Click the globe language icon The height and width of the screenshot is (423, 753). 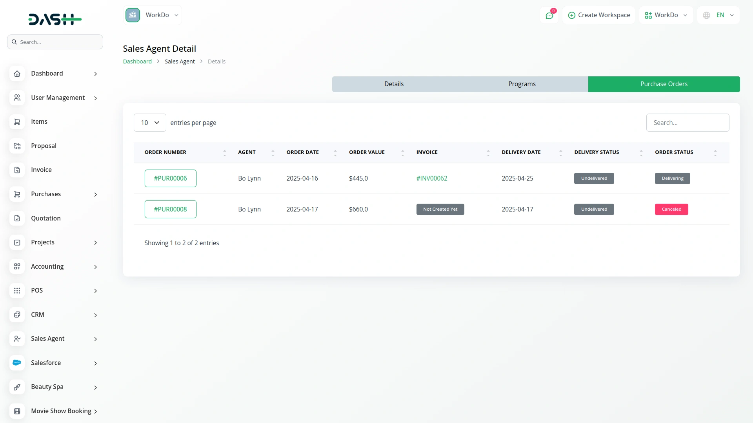point(706,15)
